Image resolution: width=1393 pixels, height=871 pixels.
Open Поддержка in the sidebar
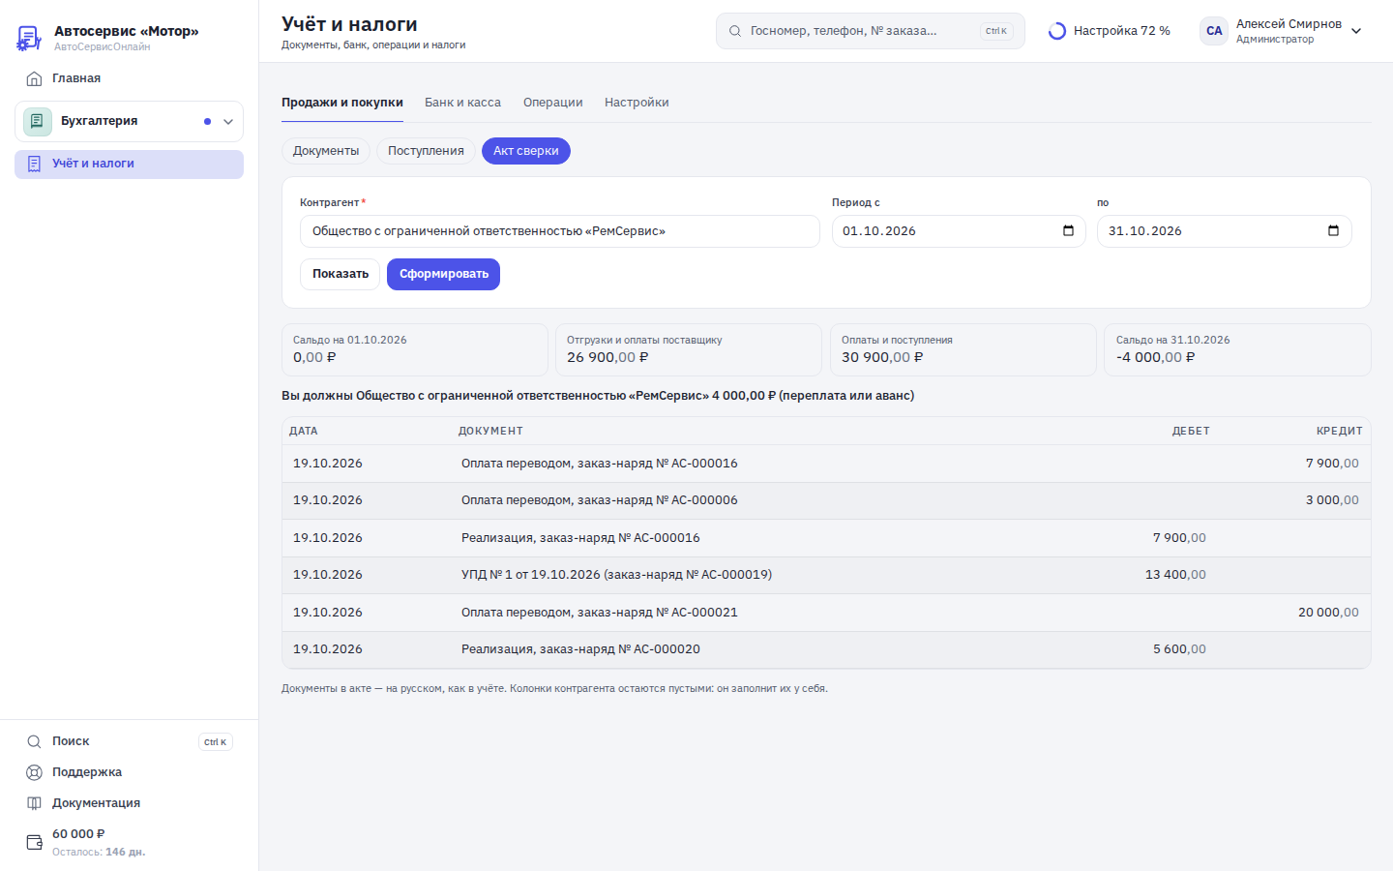tap(129, 772)
